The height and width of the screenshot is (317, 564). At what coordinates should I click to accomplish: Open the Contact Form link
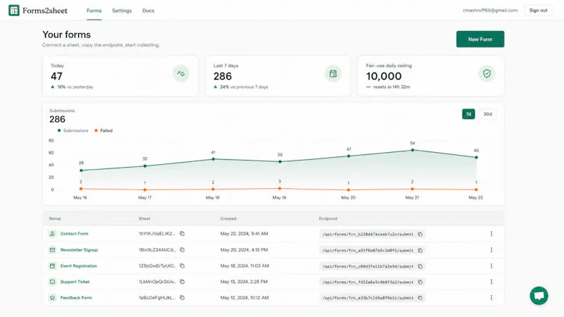(x=74, y=234)
